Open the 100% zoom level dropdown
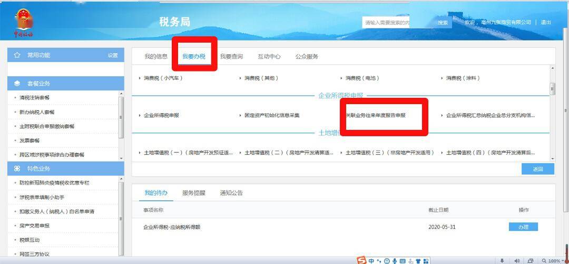Screen dimensions: 569x264 [554, 261]
